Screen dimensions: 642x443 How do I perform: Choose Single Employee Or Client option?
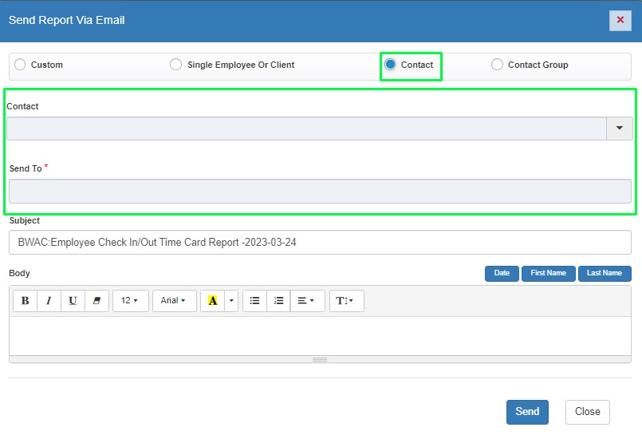pos(175,65)
